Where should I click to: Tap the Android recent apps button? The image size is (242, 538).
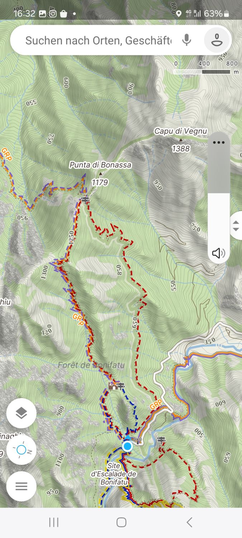[54, 522]
